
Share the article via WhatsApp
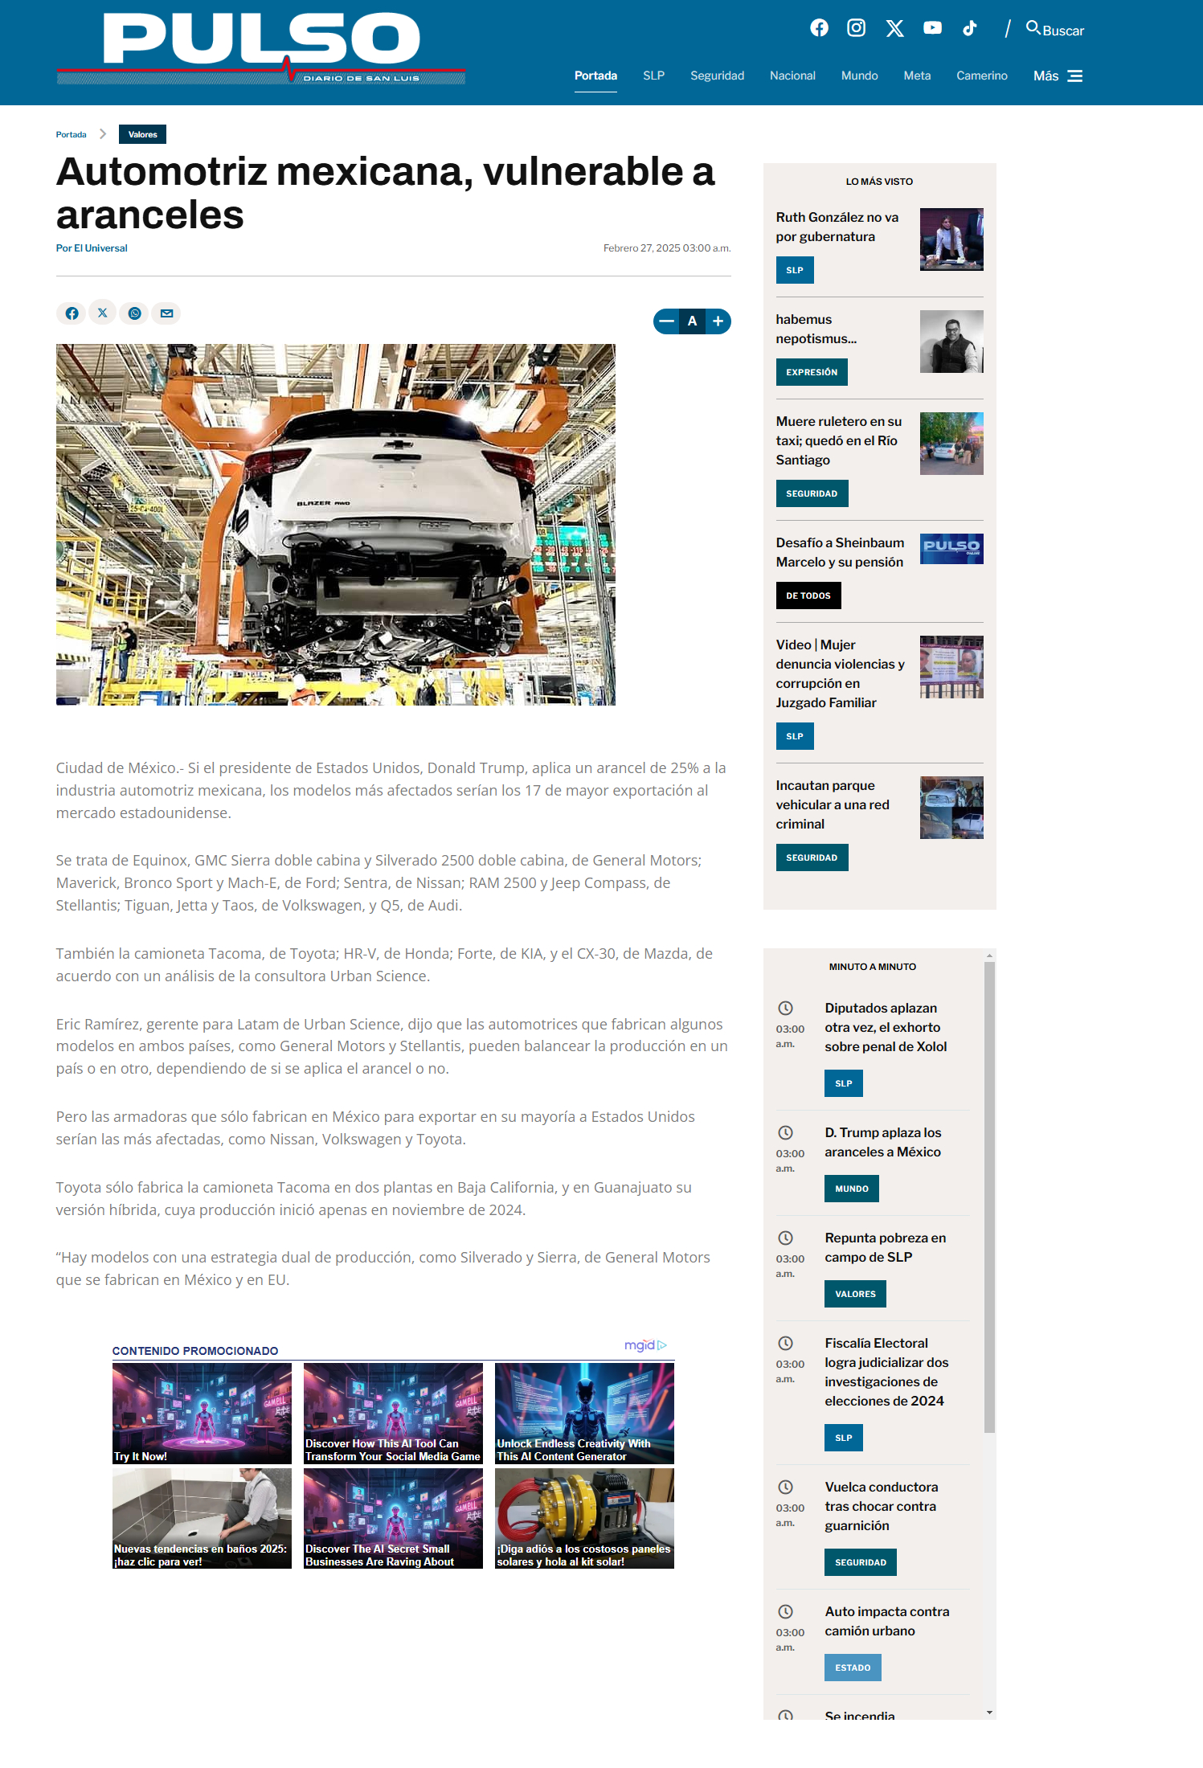[x=135, y=313]
